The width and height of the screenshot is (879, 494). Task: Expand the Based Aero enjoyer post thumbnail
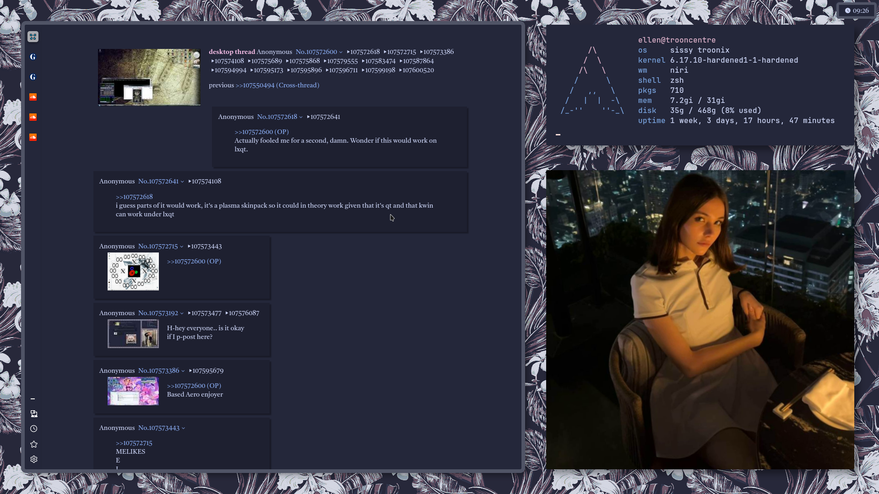tap(133, 391)
